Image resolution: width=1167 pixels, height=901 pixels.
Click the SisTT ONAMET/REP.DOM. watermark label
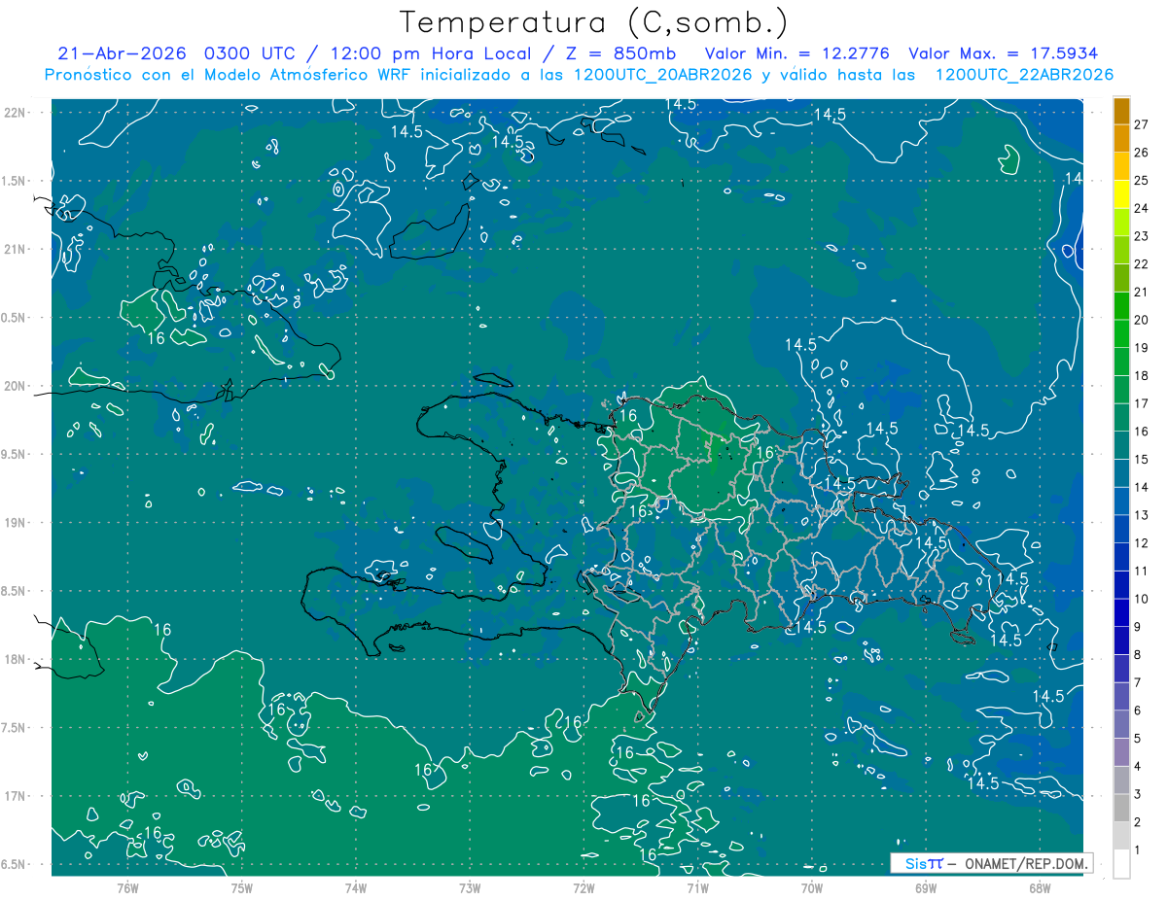(x=991, y=863)
